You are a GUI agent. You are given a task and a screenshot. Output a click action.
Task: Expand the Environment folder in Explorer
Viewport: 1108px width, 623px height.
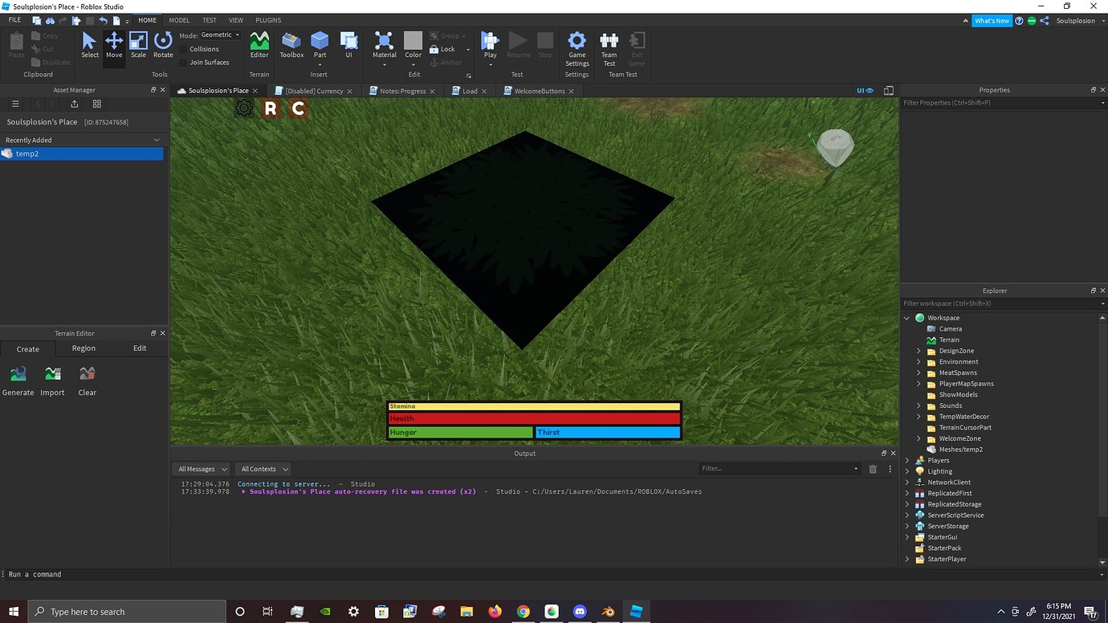point(918,361)
